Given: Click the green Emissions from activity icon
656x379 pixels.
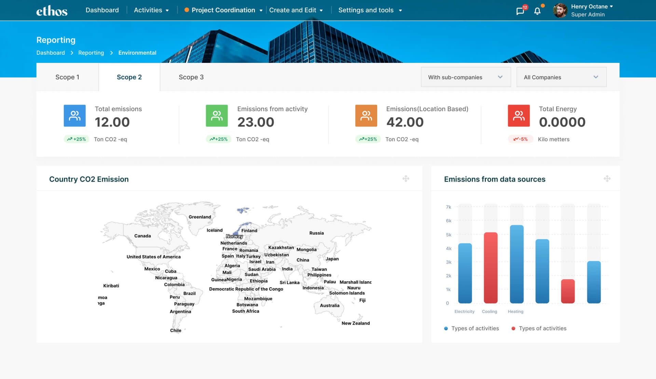Looking at the screenshot, I should click(x=217, y=116).
